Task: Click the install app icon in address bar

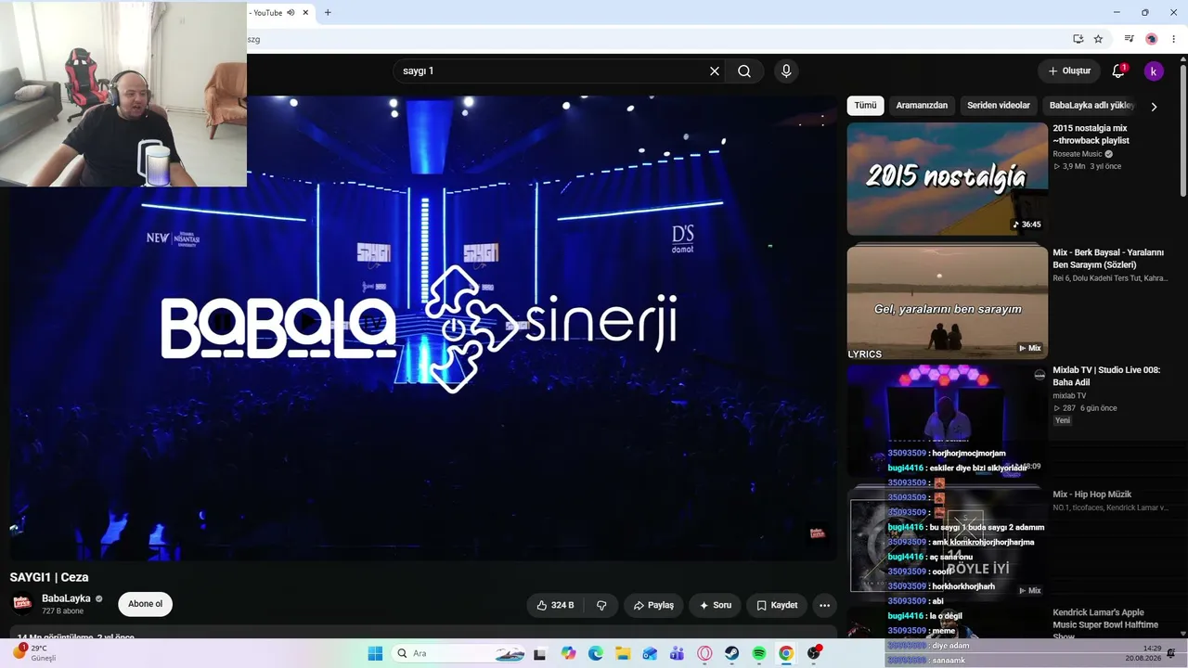Action: [1078, 39]
